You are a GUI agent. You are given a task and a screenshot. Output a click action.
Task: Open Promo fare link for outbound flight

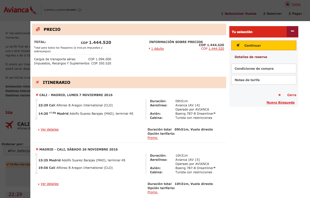152,138
